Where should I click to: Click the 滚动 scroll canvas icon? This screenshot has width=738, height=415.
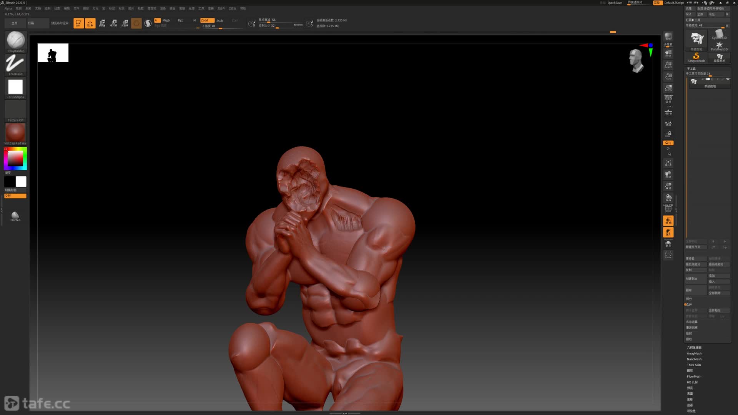coord(668,53)
